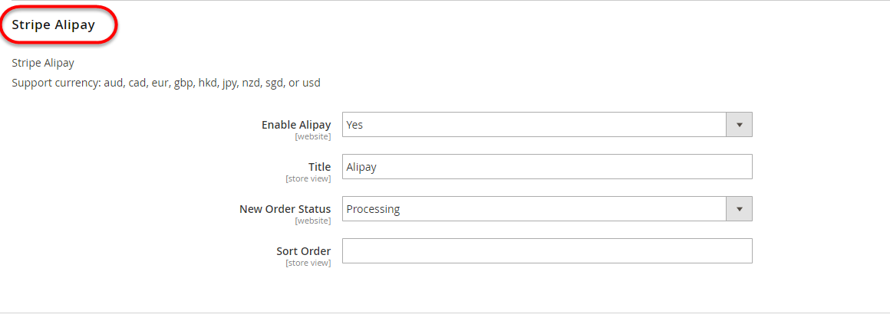Click website scope tag under New Order Status
The height and width of the screenshot is (314, 890).
point(313,221)
